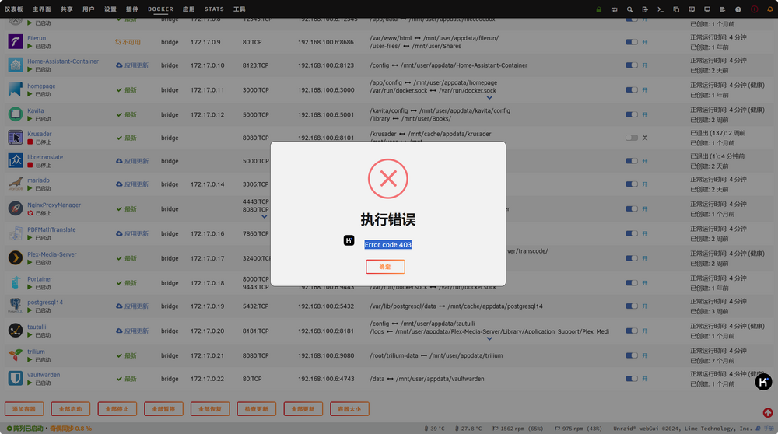Click the postgresql14 elephant icon

coord(16,306)
